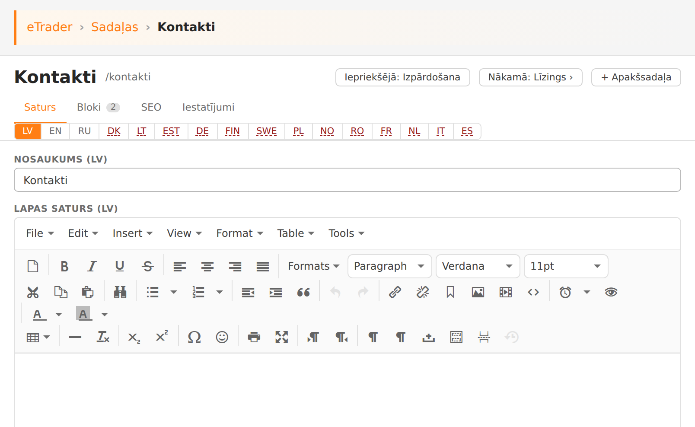This screenshot has height=427, width=695.
Task: Expand the numbered list style arrow
Action: coord(220,293)
